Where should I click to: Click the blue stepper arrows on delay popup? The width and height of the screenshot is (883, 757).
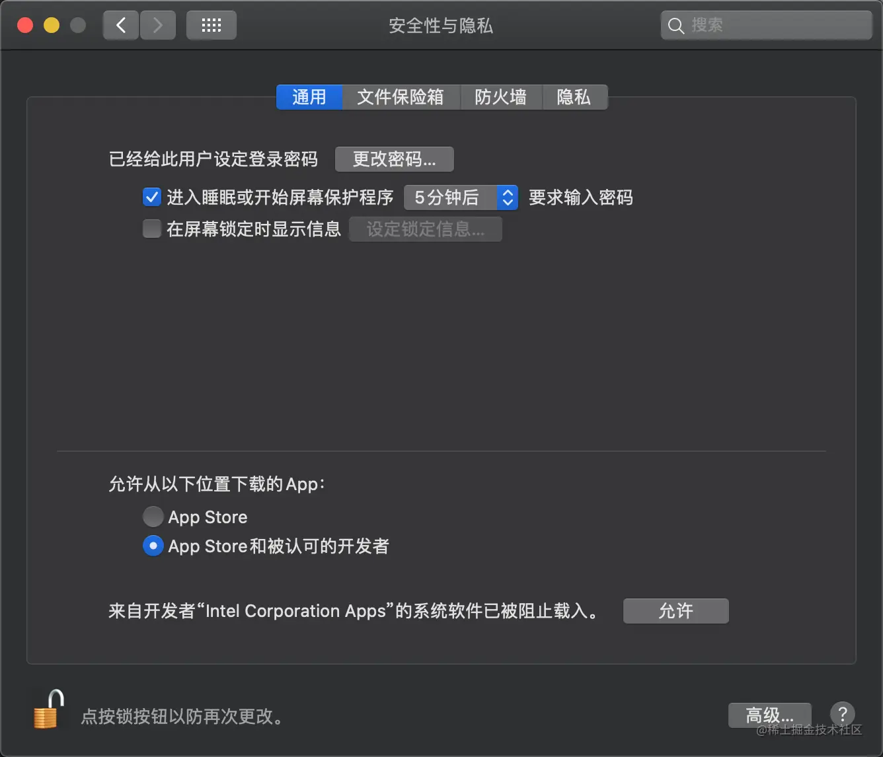click(x=508, y=198)
